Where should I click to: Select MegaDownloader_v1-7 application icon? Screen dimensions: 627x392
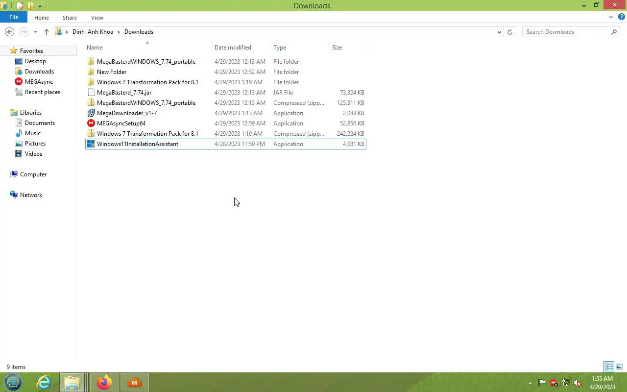click(x=91, y=113)
